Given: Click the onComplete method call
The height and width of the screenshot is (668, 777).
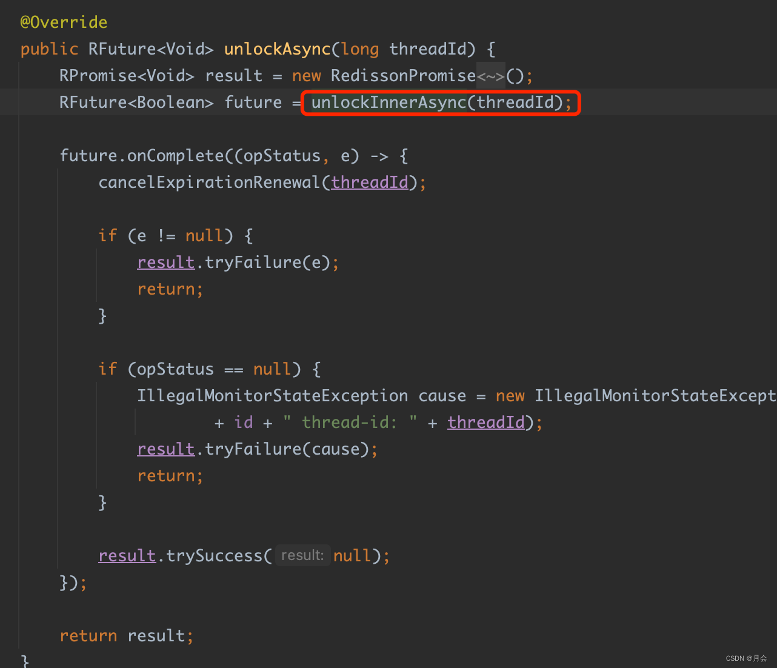Looking at the screenshot, I should tap(175, 156).
